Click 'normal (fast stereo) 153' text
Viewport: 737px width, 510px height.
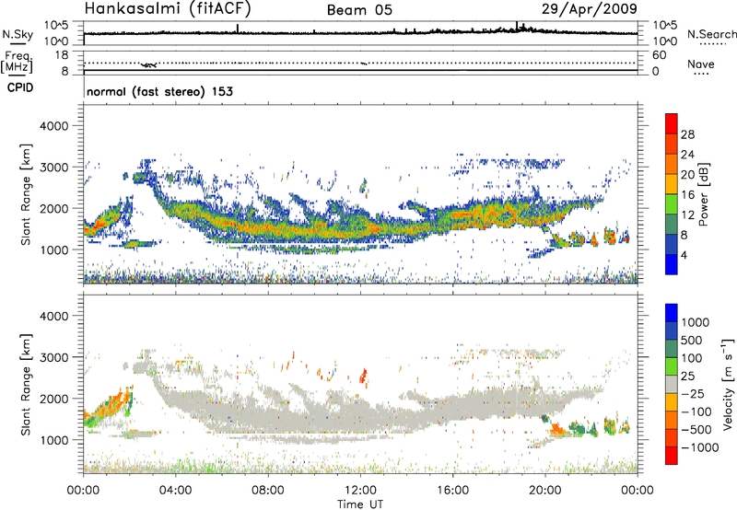pos(159,91)
